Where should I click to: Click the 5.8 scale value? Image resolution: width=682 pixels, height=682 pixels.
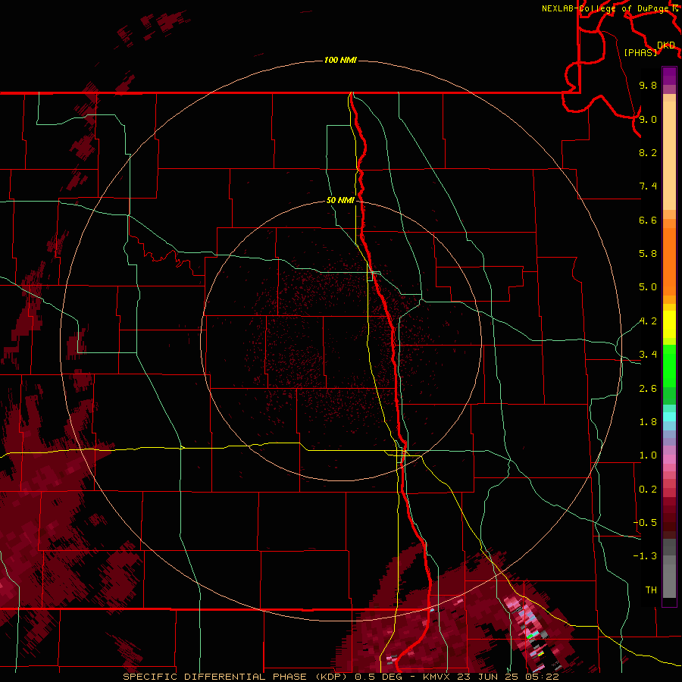pos(648,254)
